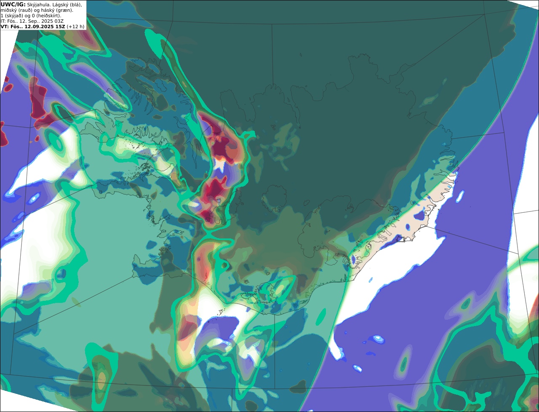Click the 'IT: Fös.. 12. Sep.. 2025 03Z' line

point(32,21)
